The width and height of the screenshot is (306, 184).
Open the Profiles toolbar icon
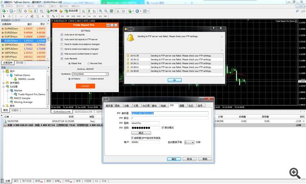coord(11,11)
